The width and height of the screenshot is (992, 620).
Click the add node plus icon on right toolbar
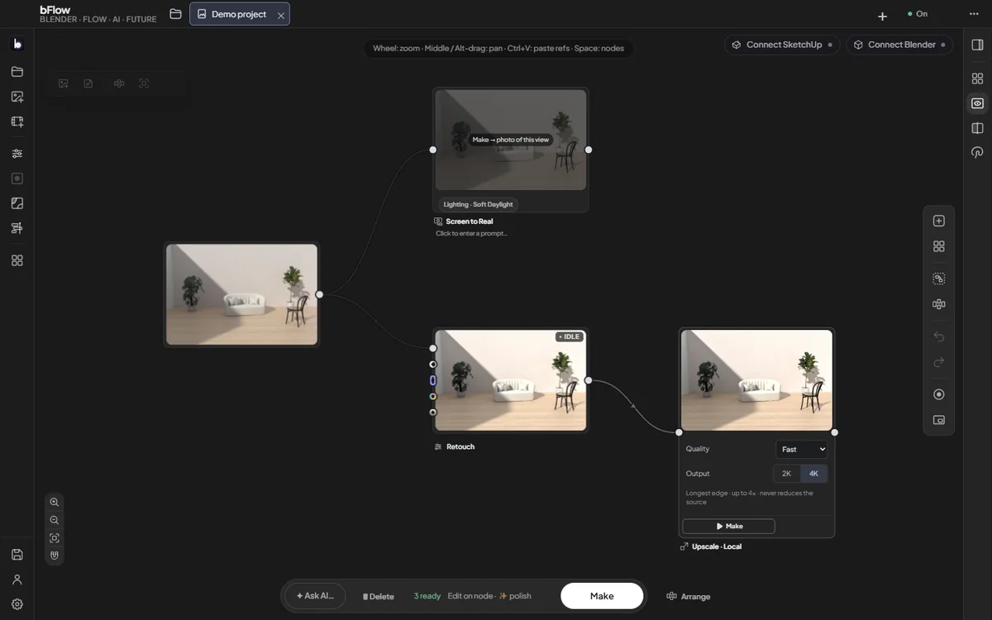939,221
